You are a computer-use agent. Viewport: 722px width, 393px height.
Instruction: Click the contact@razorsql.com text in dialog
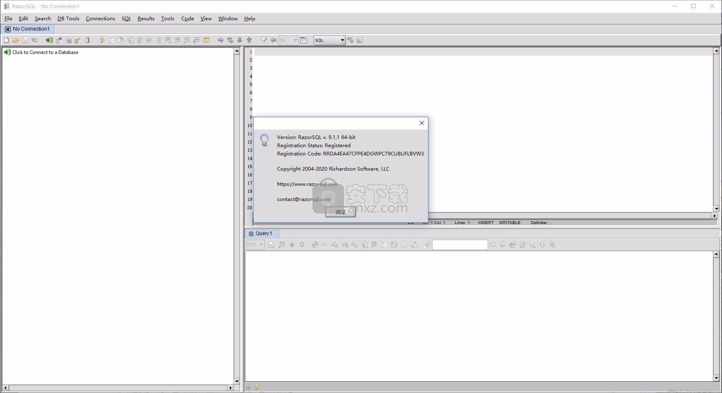tap(304, 199)
